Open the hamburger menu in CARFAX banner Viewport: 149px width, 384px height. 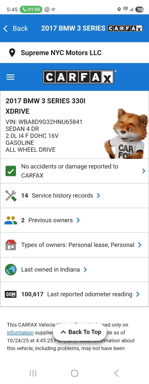click(10, 77)
